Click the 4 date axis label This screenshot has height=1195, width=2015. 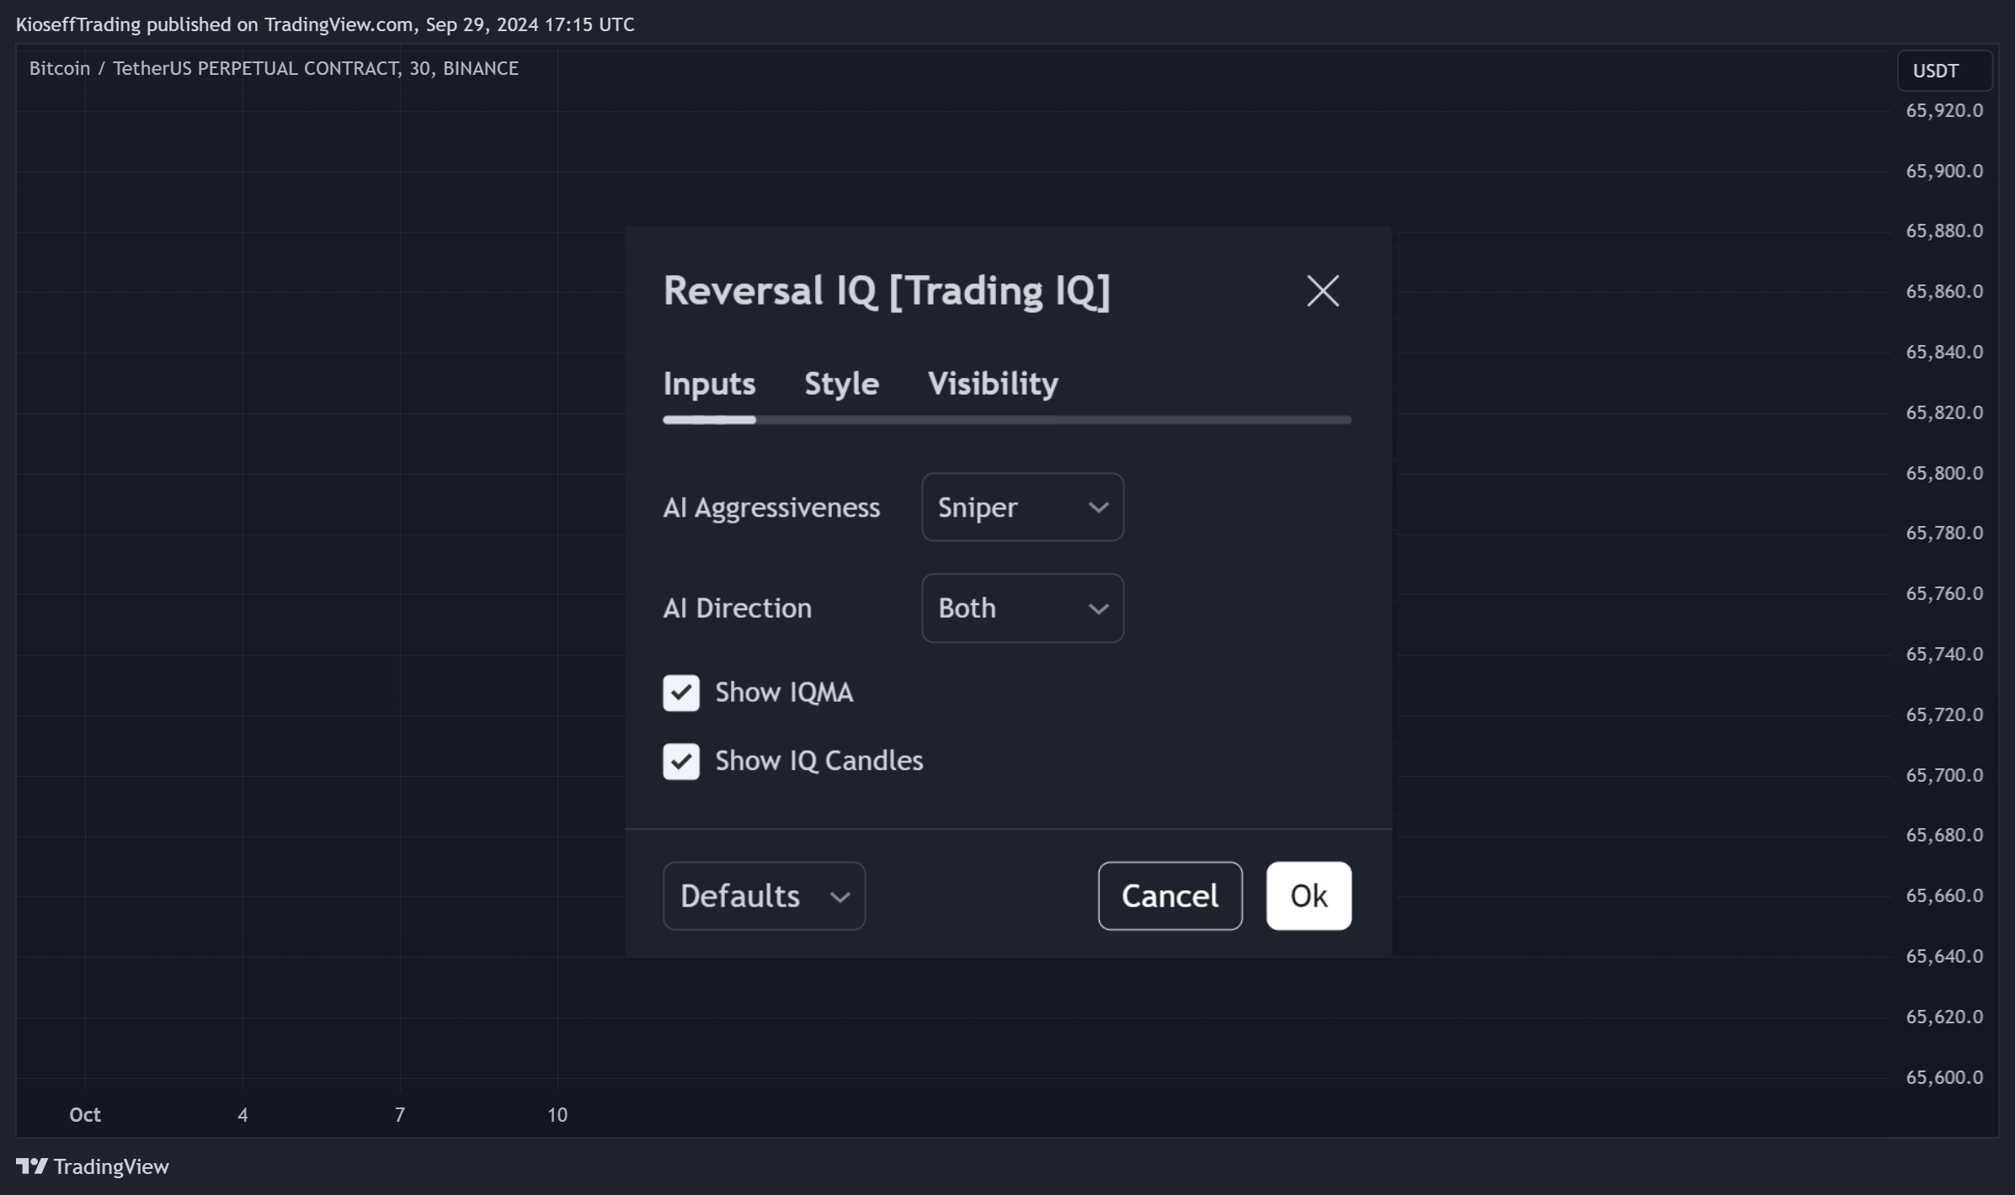tap(243, 1115)
